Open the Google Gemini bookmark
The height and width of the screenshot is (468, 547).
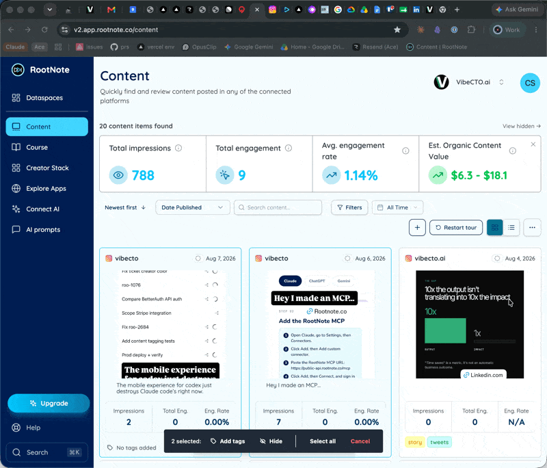coord(249,47)
